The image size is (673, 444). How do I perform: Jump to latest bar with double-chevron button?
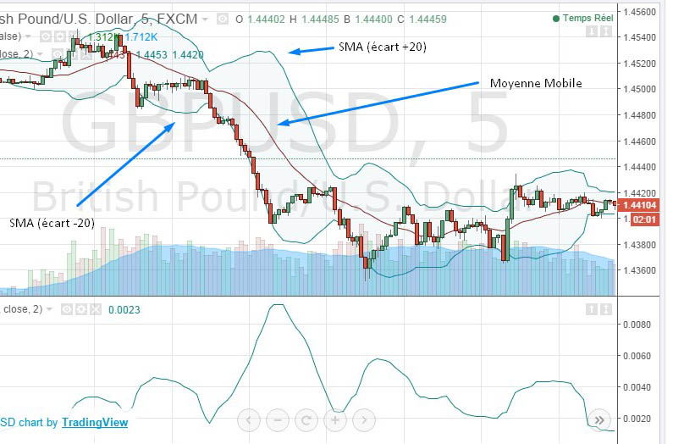point(599,419)
